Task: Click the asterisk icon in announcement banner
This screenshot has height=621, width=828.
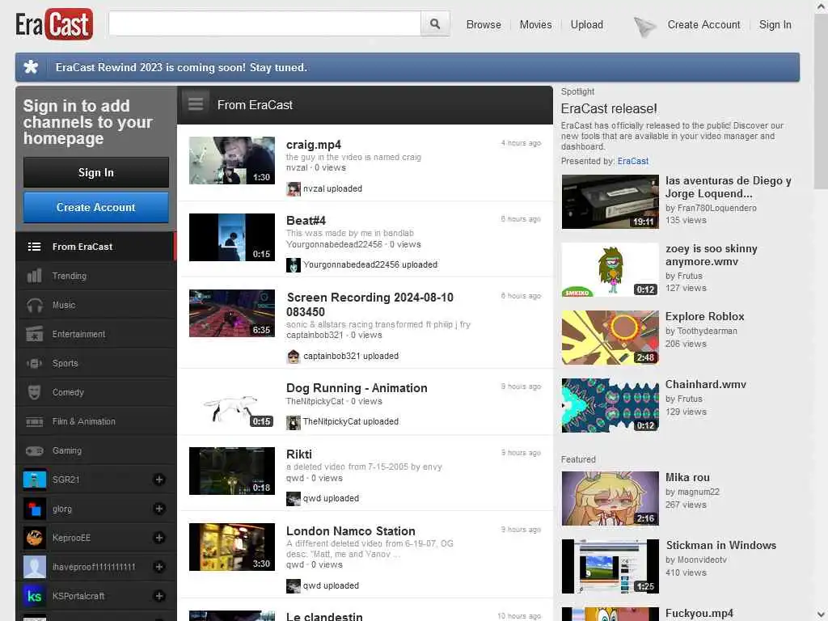Action: (32, 67)
